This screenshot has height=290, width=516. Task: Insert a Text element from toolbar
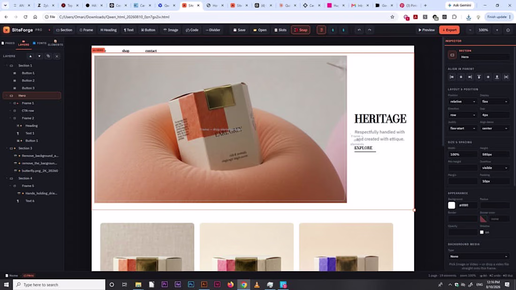(129, 30)
